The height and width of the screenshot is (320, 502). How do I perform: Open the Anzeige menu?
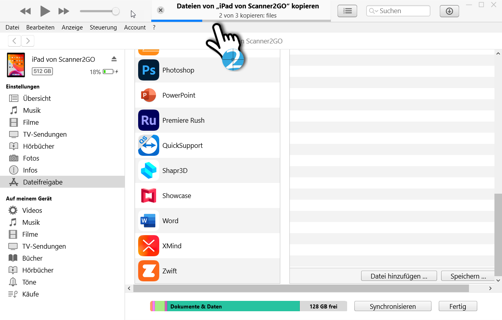[x=72, y=27]
